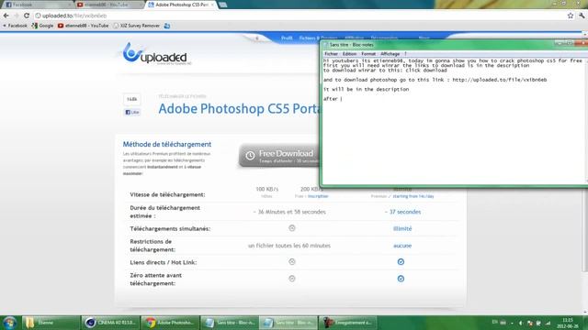Switch to the etienneb98 YouTube tab
This screenshot has width=588, height=330.
point(108,5)
